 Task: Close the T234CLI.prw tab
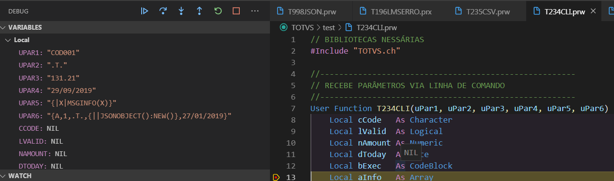593,11
